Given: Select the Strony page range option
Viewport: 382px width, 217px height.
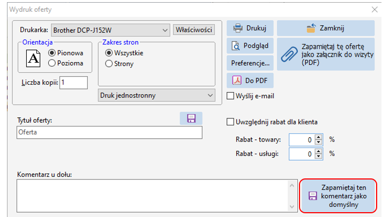Looking at the screenshot, I should point(109,64).
